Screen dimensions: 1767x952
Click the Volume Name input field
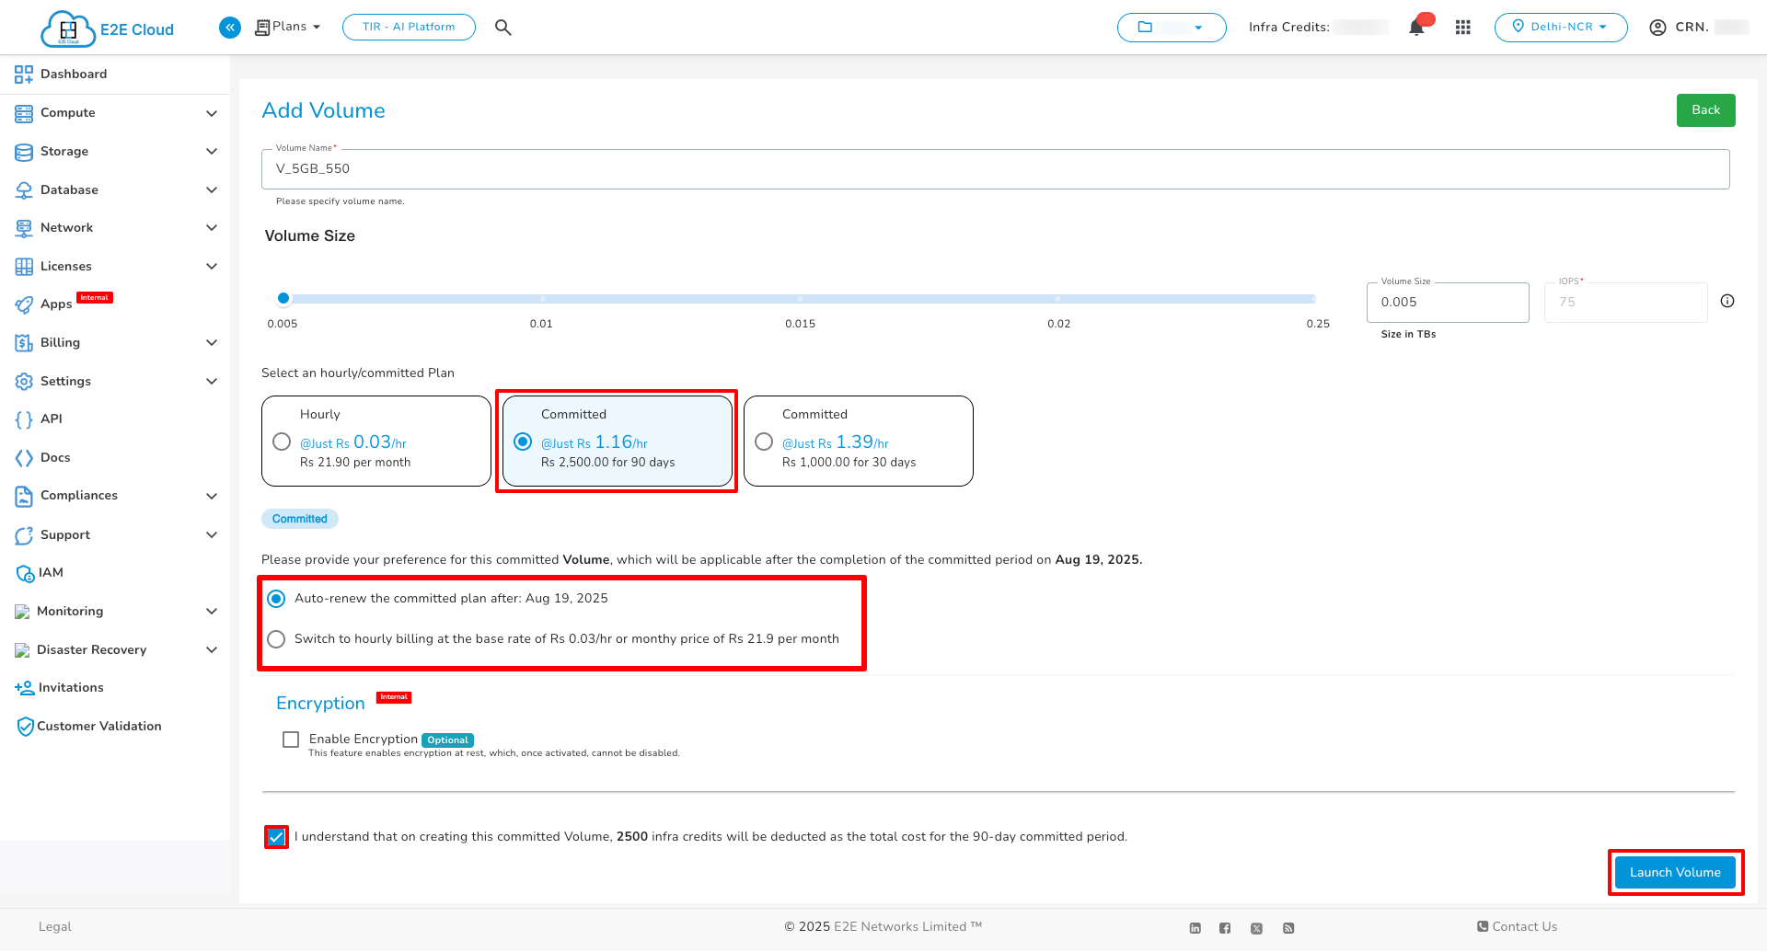pos(994,169)
